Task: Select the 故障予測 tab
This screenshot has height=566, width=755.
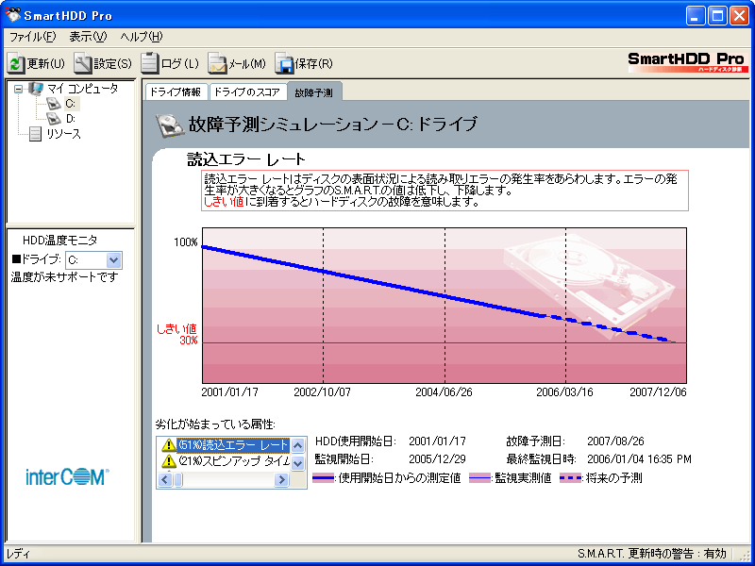Action: (x=313, y=92)
